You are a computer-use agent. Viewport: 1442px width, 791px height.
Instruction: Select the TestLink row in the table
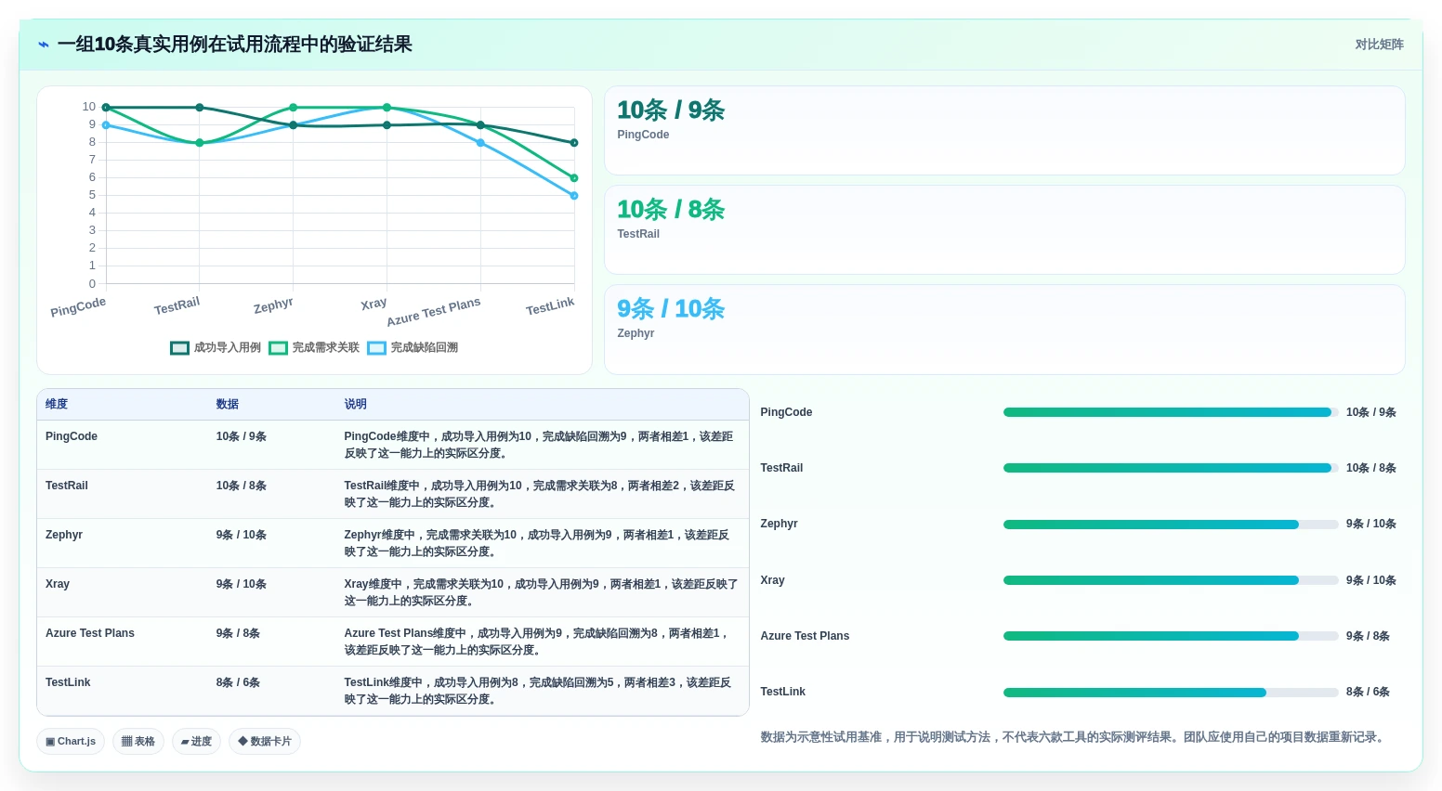393,691
